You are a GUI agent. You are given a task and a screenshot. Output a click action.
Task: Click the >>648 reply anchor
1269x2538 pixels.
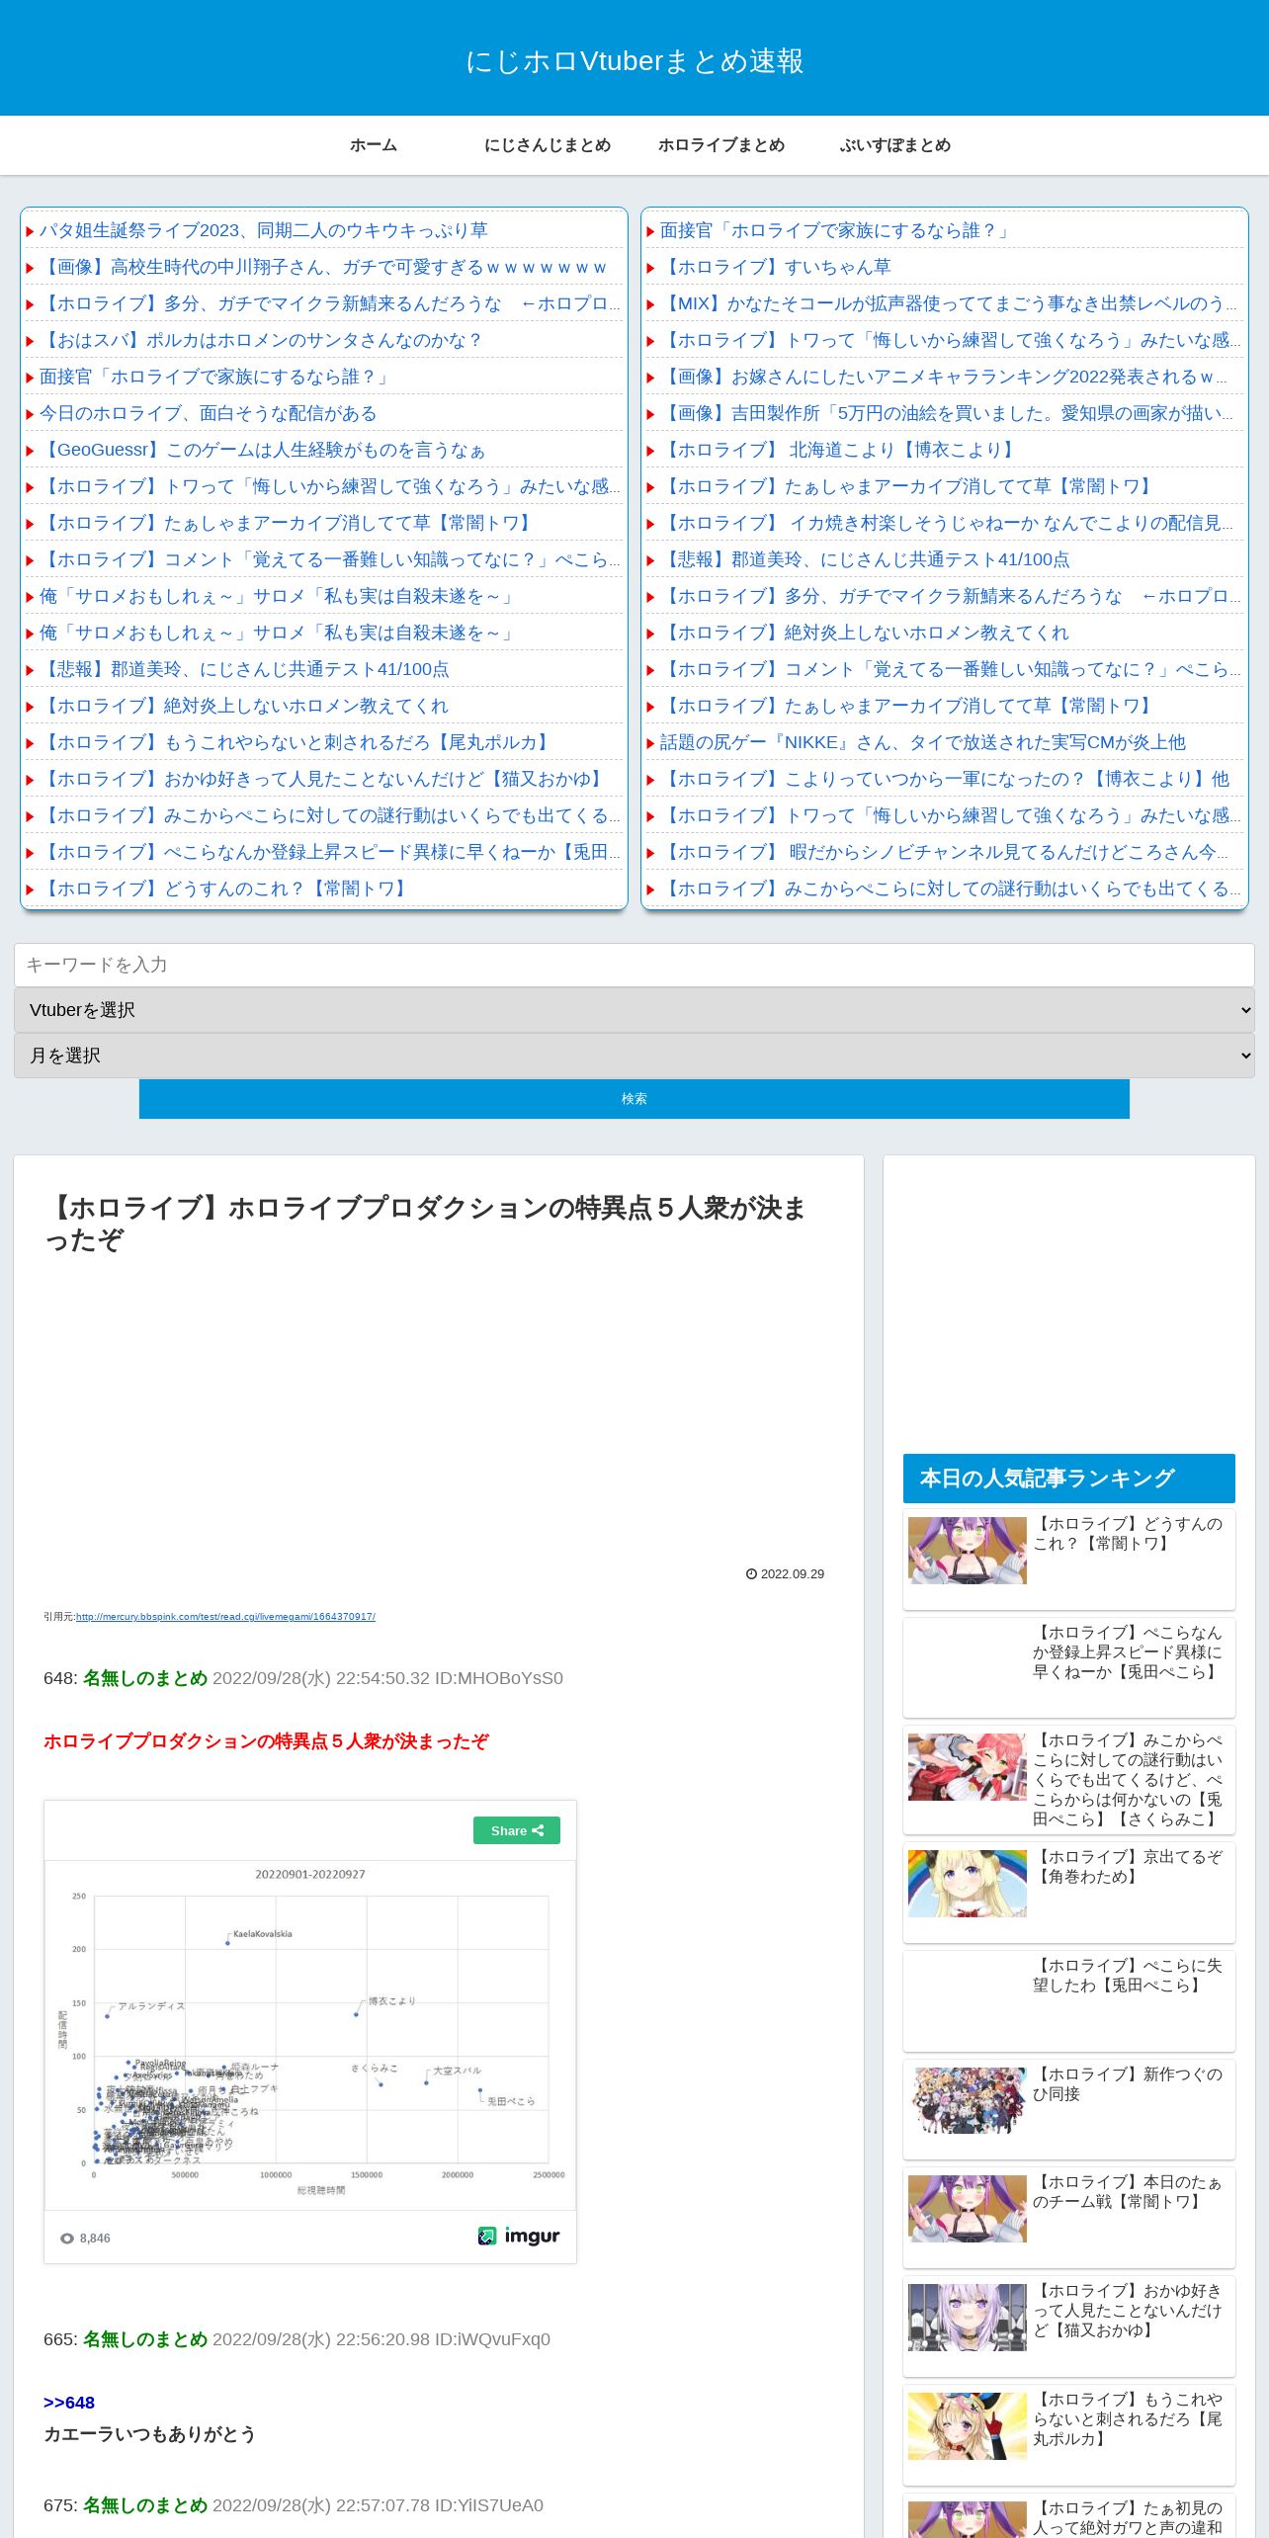point(69,2403)
